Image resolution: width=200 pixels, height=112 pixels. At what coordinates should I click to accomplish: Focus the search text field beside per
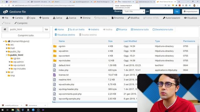click(161, 12)
